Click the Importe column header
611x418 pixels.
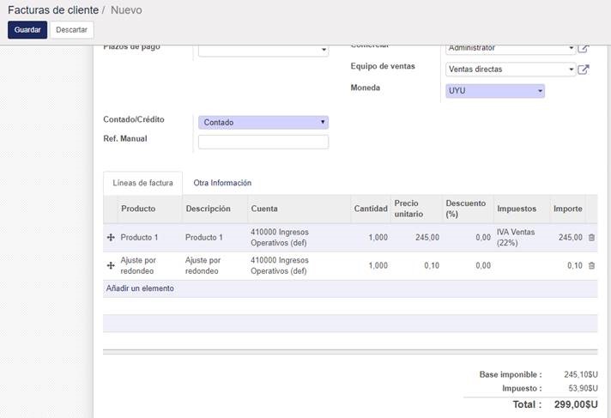click(x=568, y=209)
